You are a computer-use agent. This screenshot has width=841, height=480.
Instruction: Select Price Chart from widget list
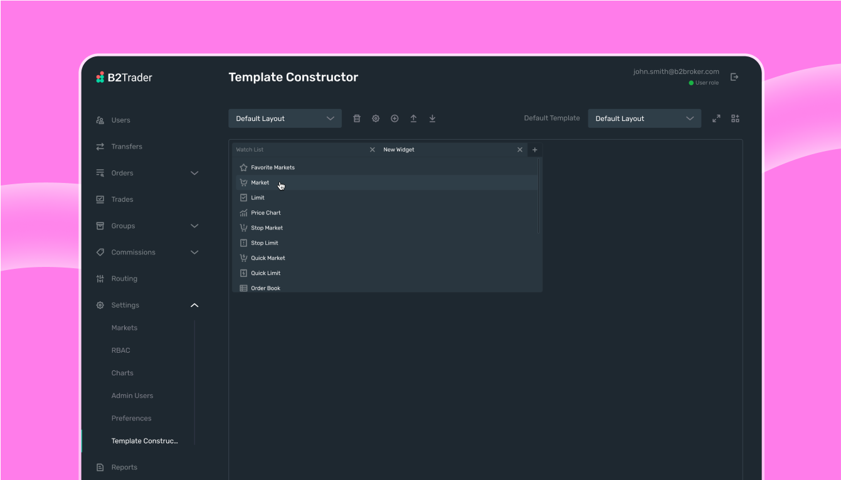click(266, 213)
